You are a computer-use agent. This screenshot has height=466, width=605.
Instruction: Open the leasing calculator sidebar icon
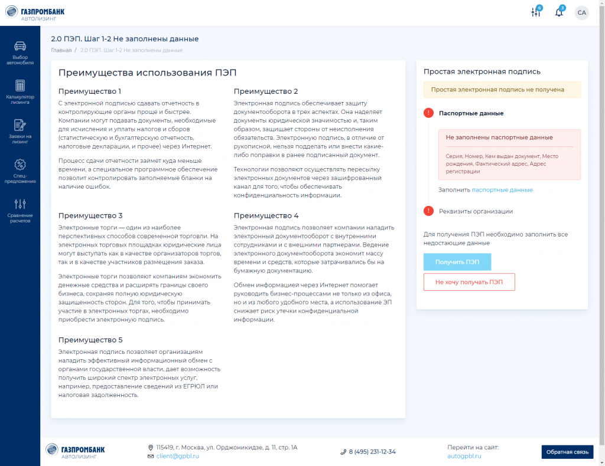point(20,92)
